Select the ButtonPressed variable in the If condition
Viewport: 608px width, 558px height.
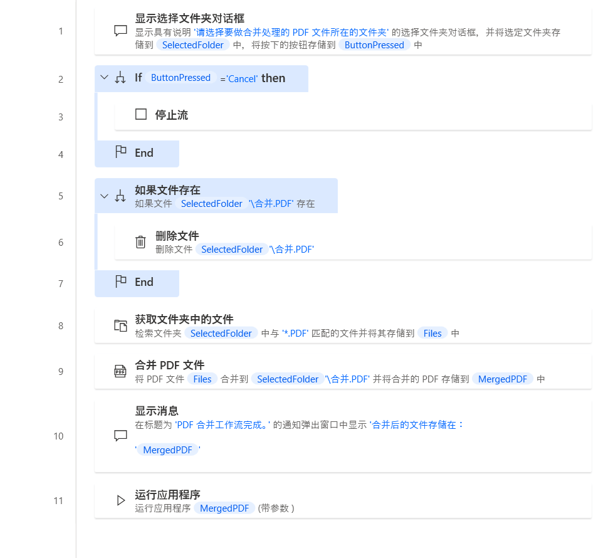[x=181, y=78]
